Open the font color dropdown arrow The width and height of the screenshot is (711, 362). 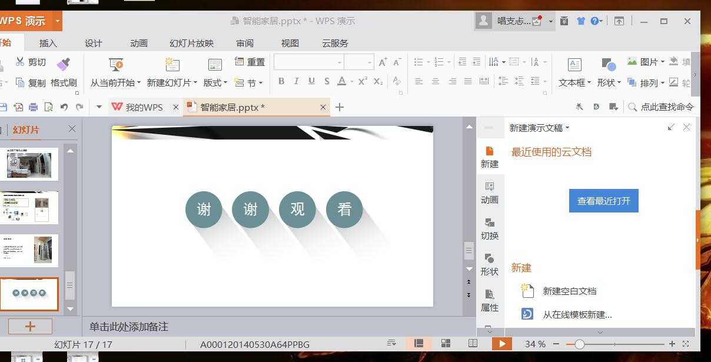pyautogui.click(x=351, y=82)
